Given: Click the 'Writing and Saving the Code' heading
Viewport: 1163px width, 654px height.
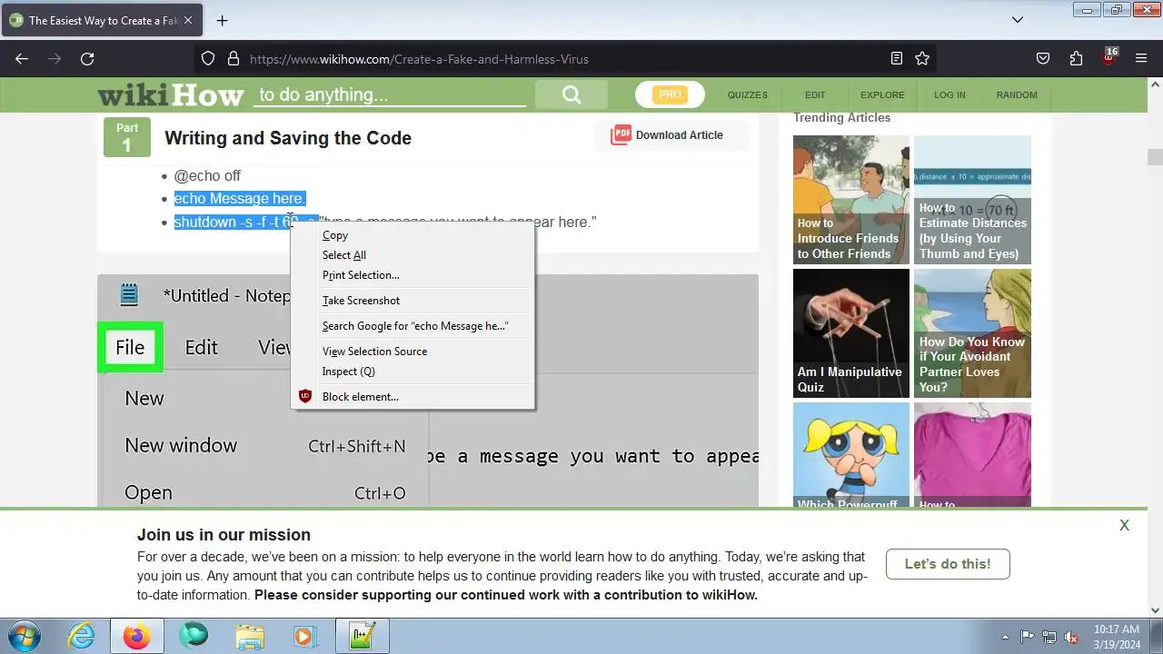Looking at the screenshot, I should tap(288, 138).
